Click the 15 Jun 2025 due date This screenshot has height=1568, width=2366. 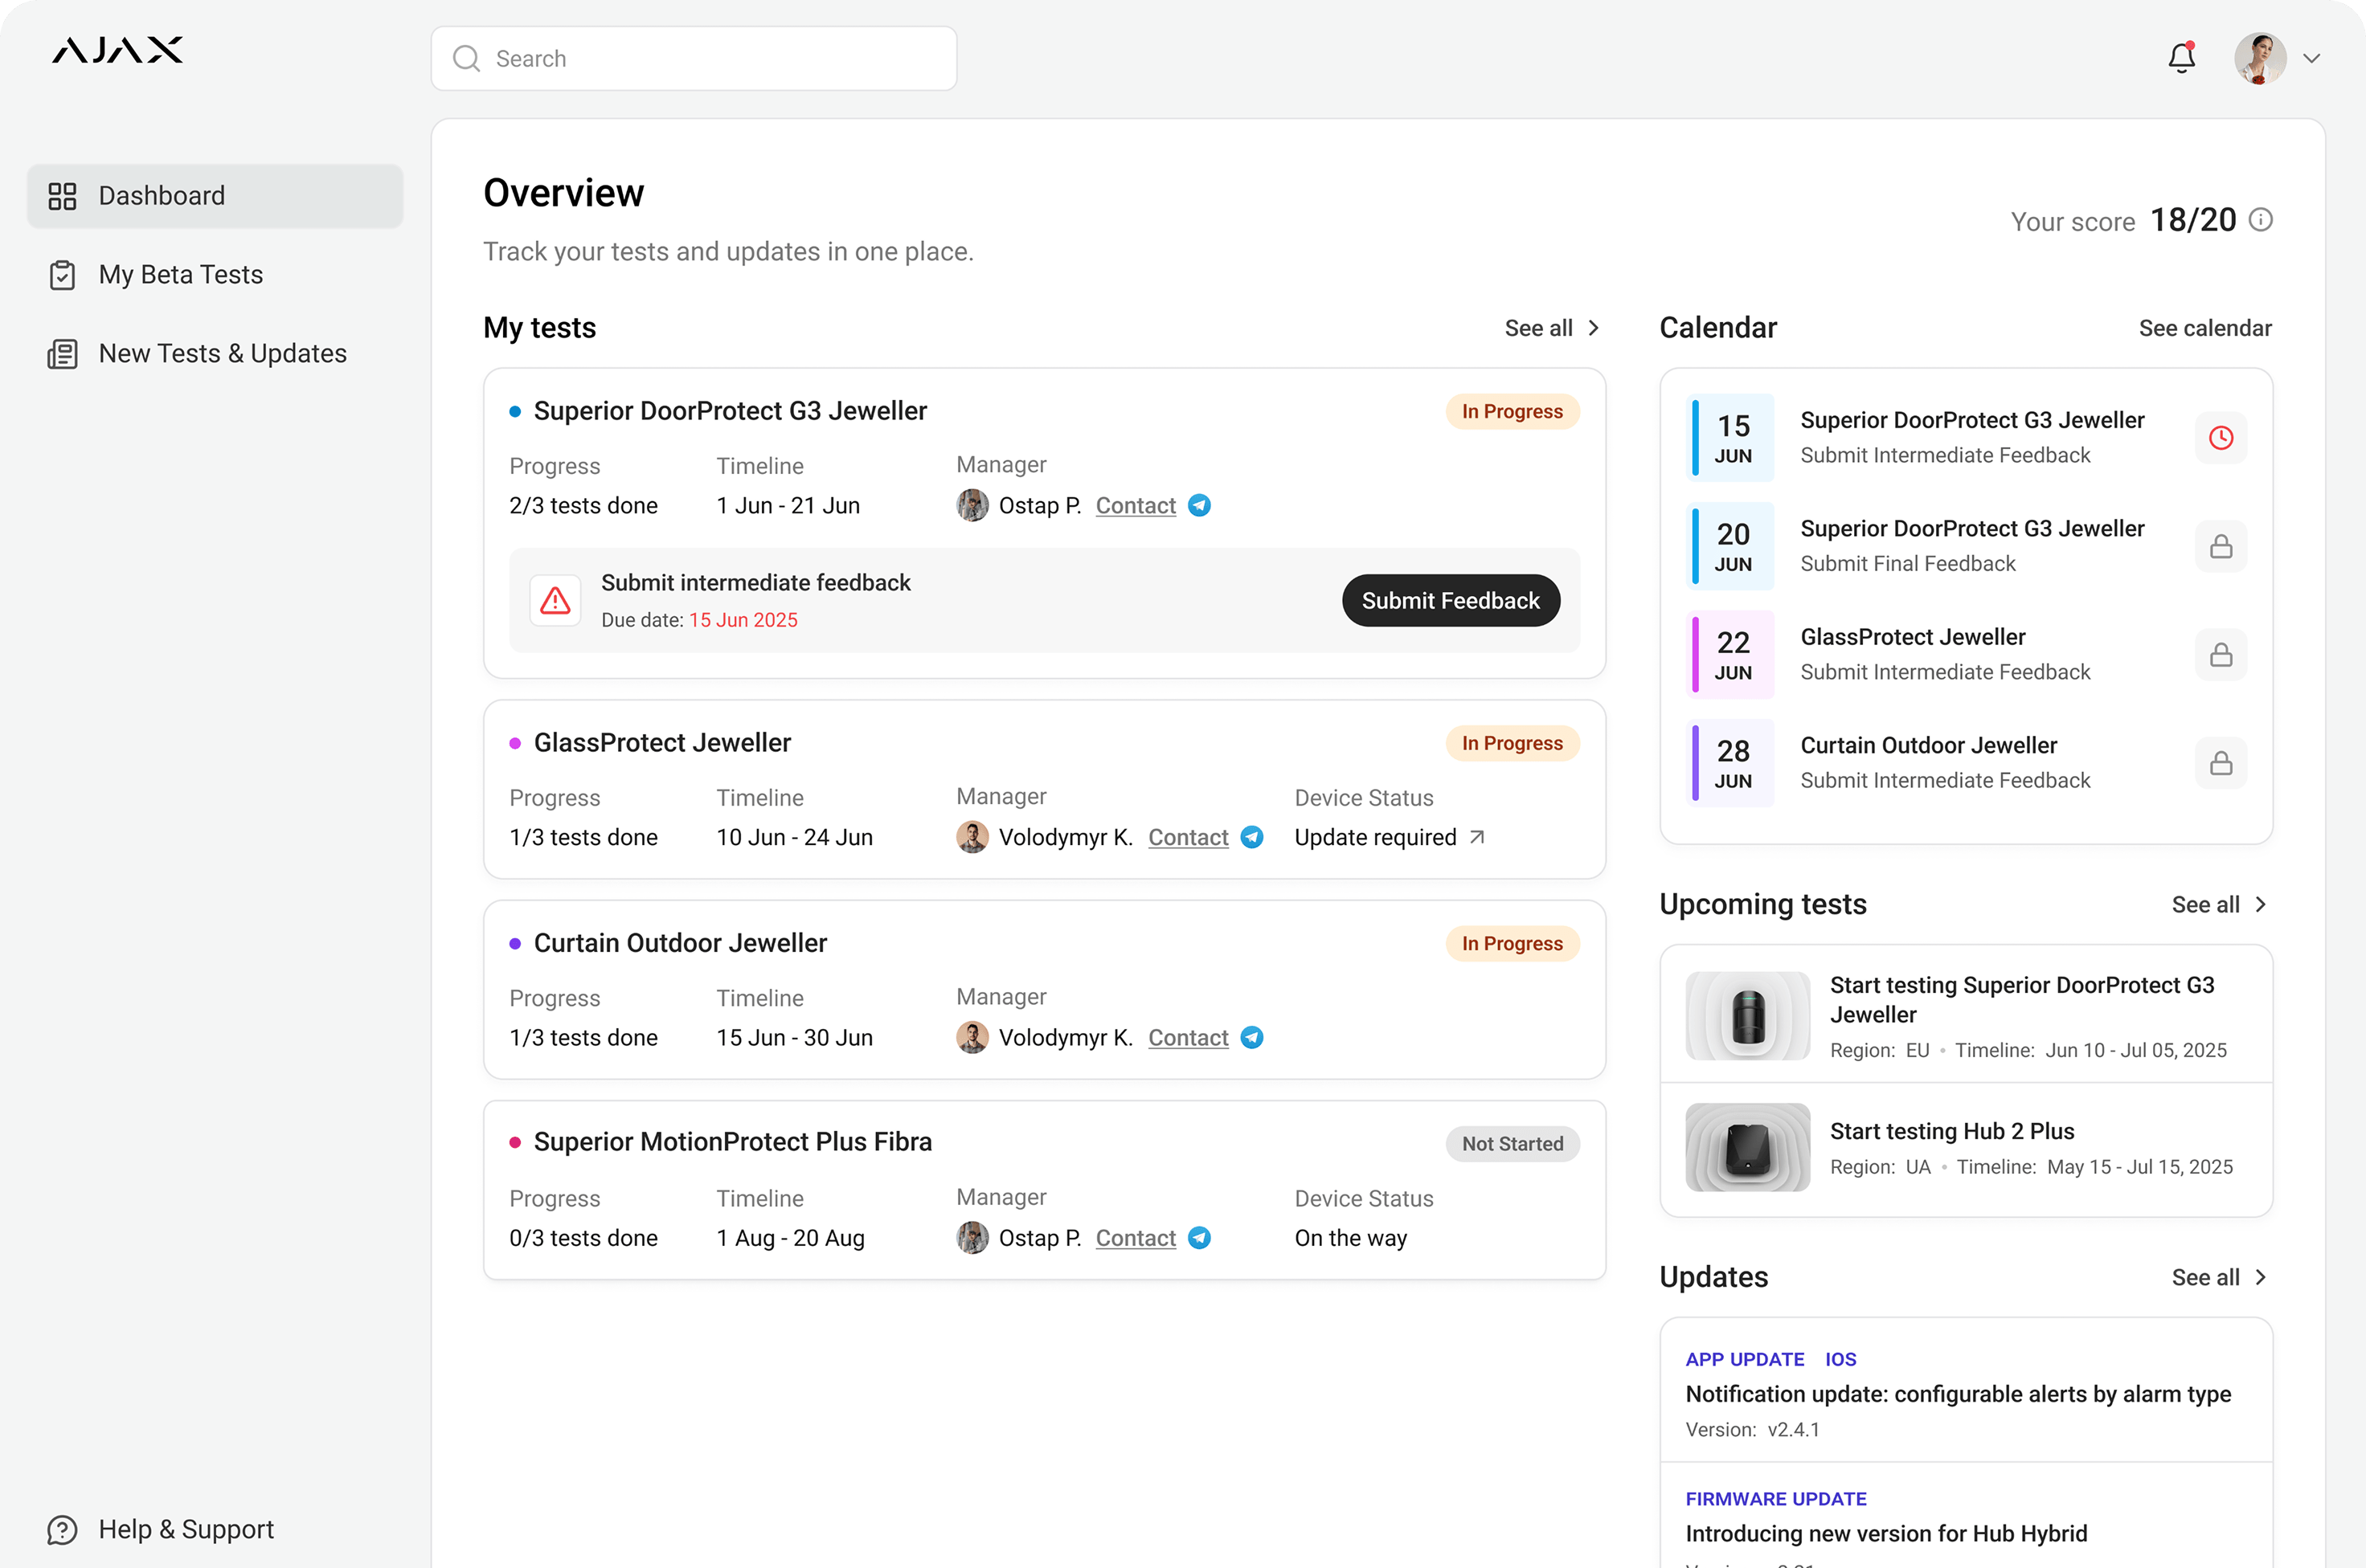click(743, 620)
